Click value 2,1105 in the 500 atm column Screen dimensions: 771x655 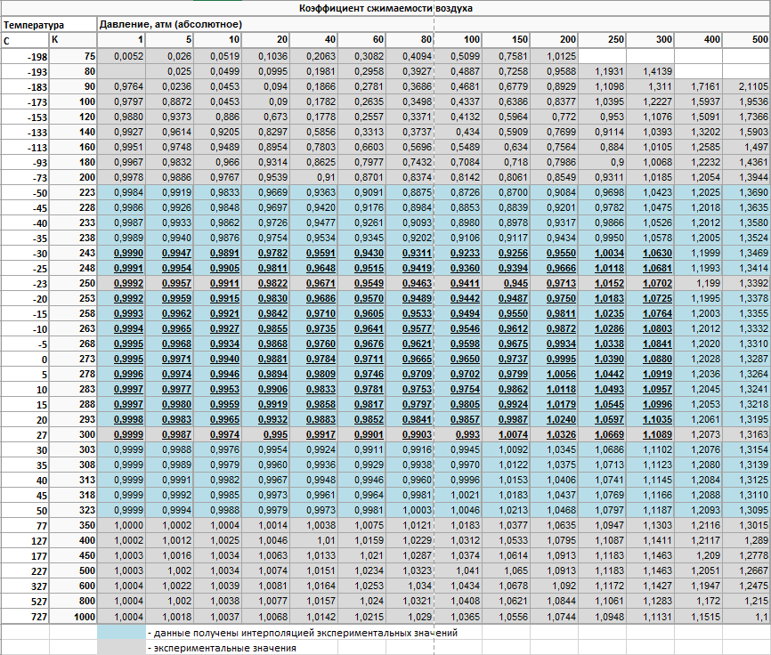pos(751,86)
